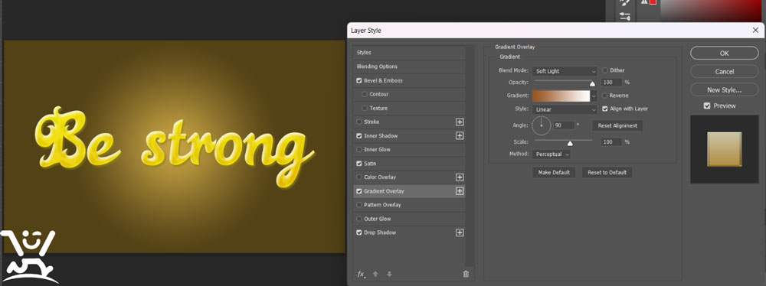Open the fx effects menu icon
Image resolution: width=766 pixels, height=286 pixels.
[x=361, y=275]
